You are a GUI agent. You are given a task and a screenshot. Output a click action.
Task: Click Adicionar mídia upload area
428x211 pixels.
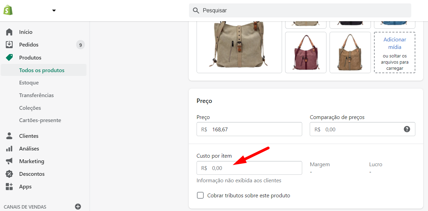click(395, 52)
